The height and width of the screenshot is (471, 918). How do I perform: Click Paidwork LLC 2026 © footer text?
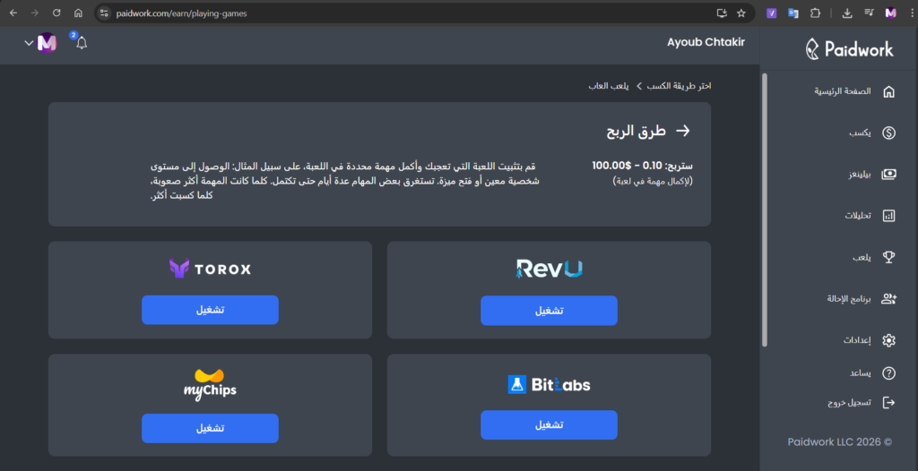[x=839, y=442]
